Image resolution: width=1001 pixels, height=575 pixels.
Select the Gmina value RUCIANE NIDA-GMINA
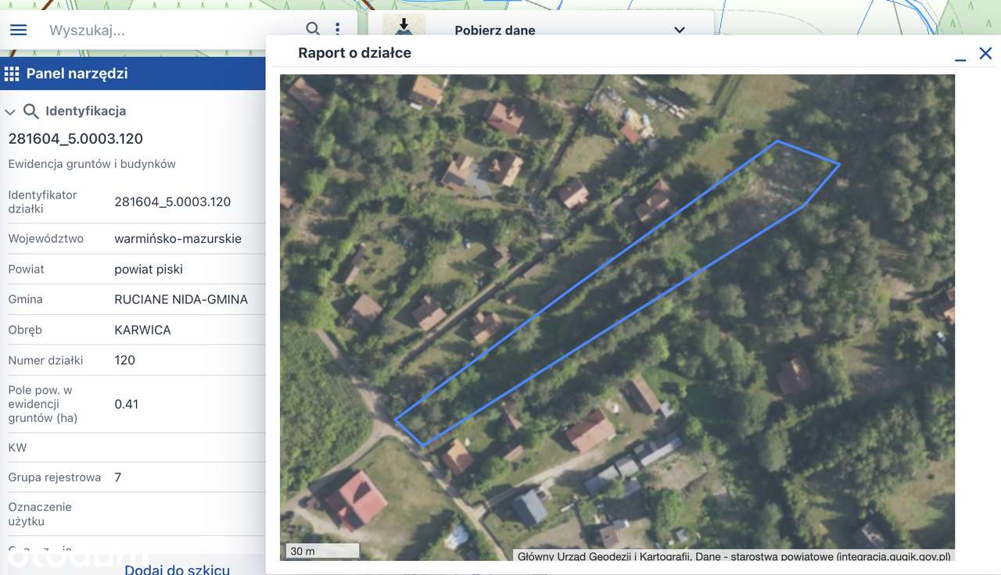tap(181, 299)
